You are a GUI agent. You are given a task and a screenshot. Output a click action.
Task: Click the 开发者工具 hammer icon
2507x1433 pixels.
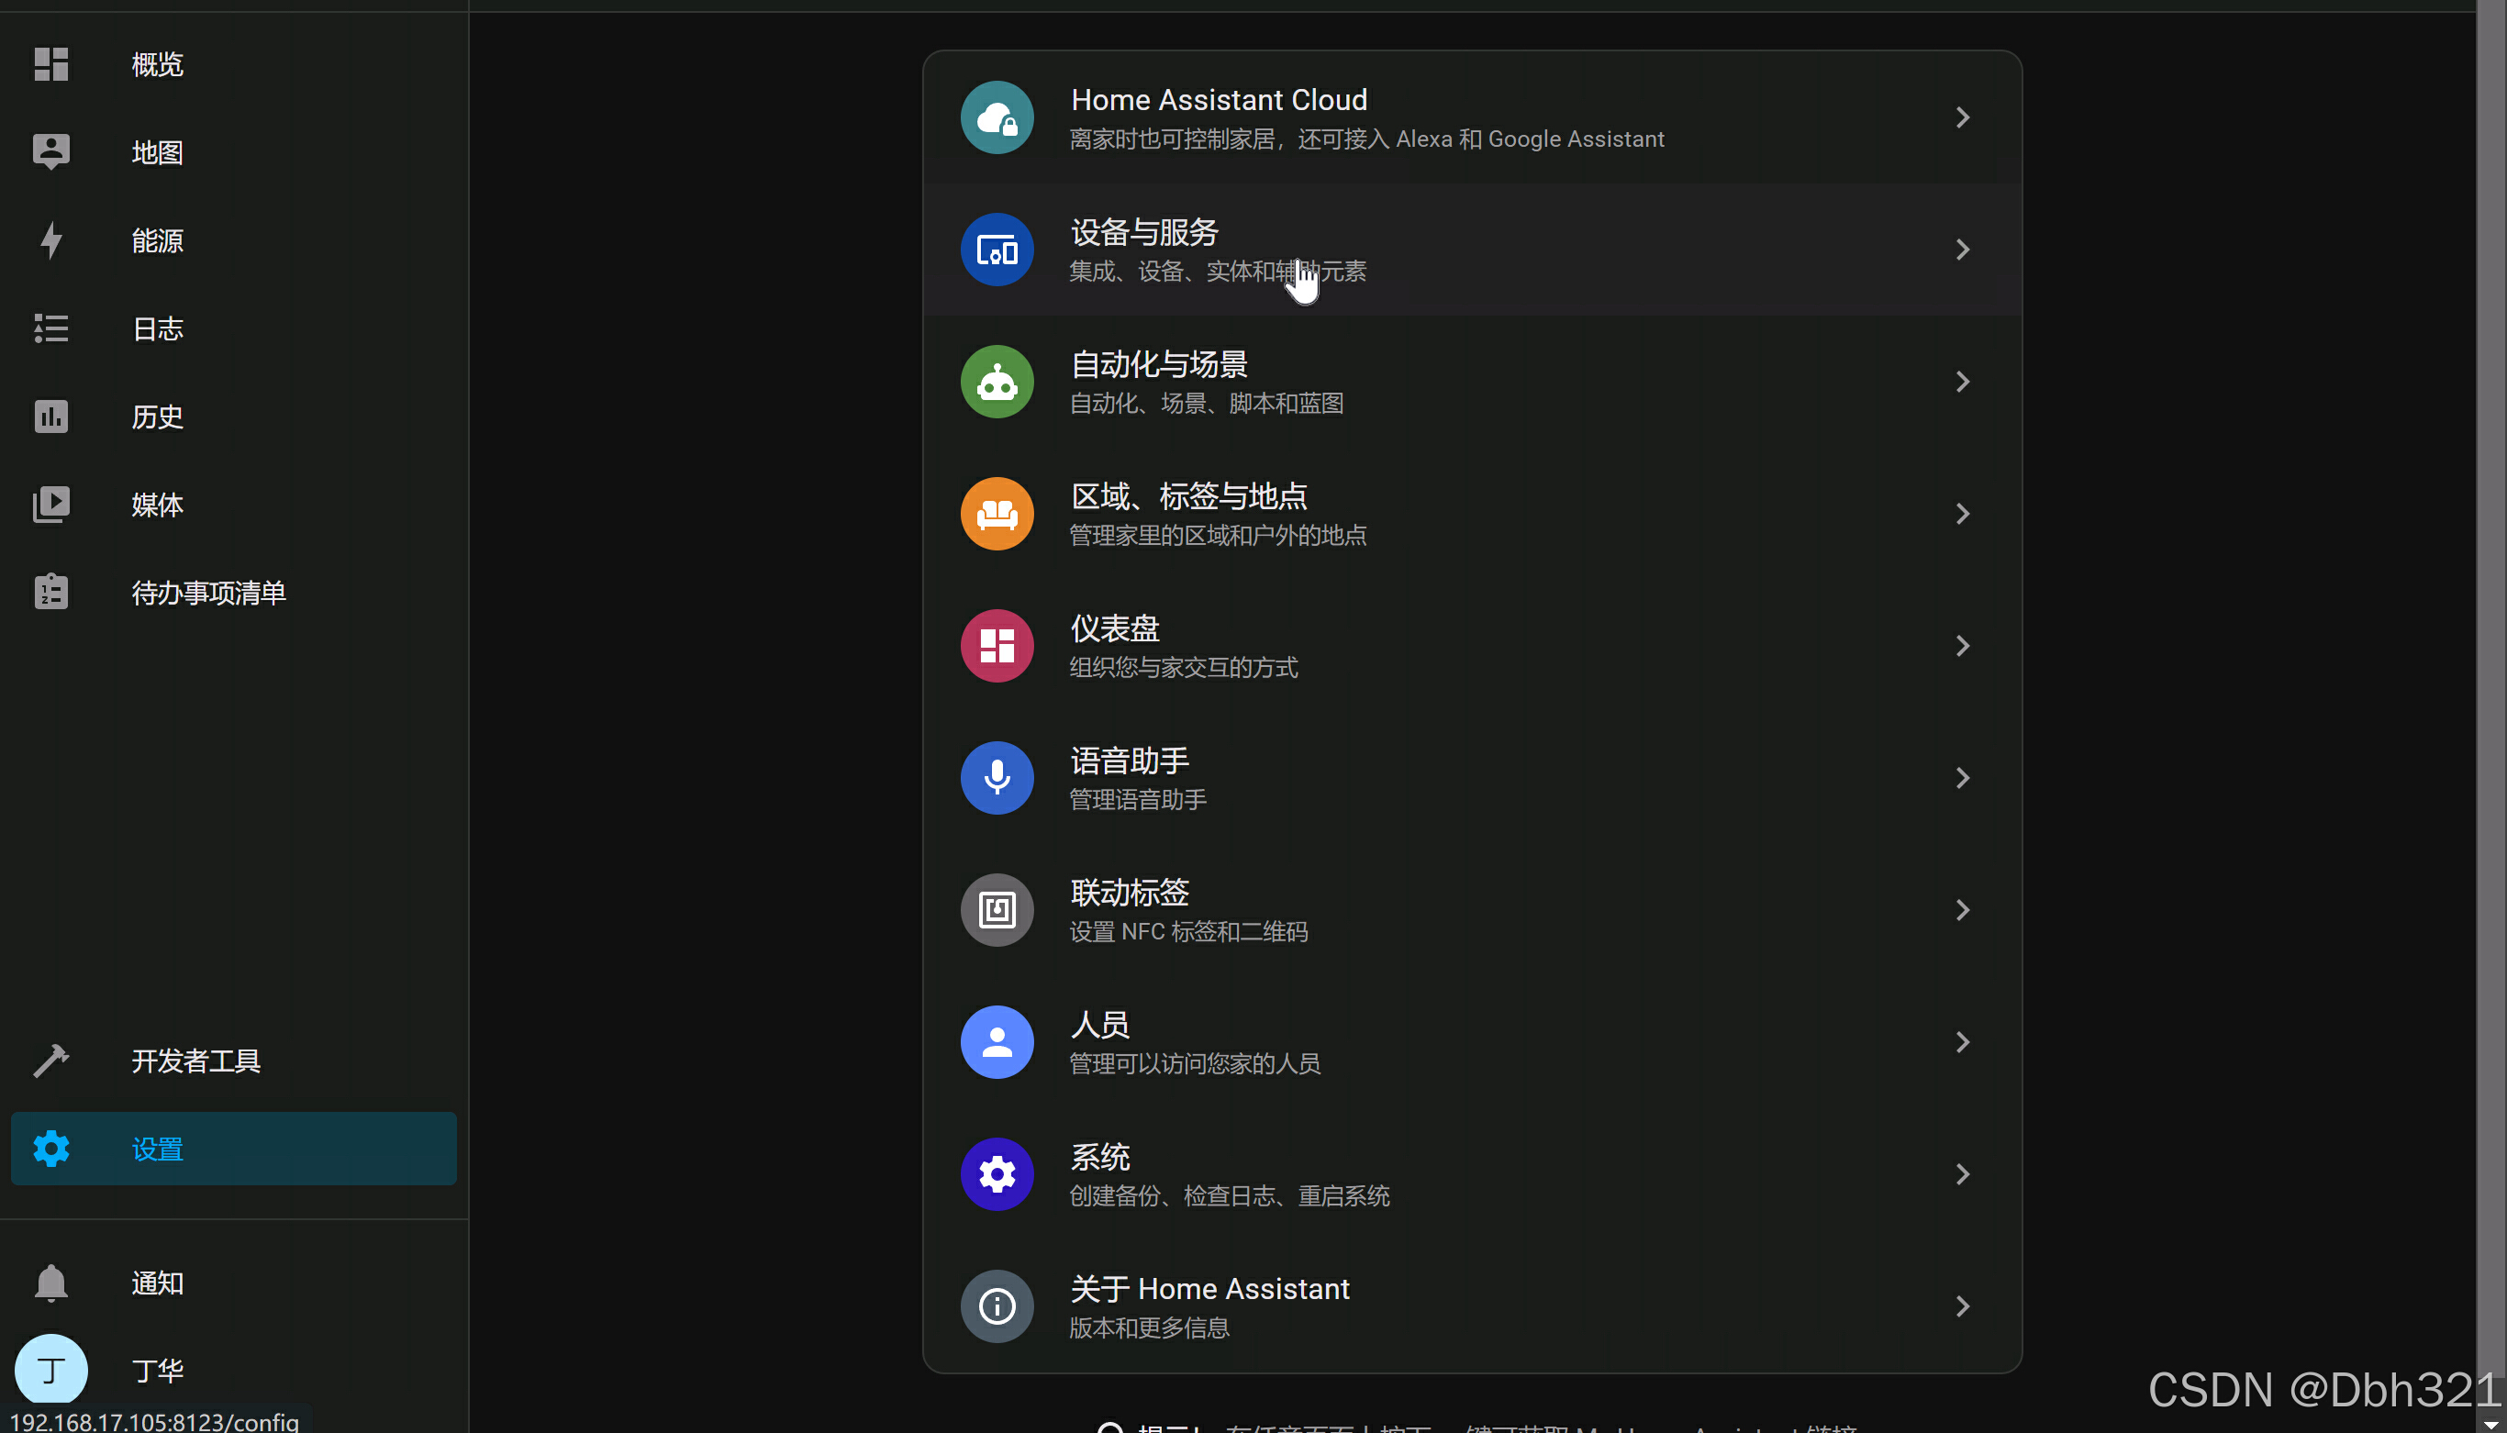[51, 1061]
